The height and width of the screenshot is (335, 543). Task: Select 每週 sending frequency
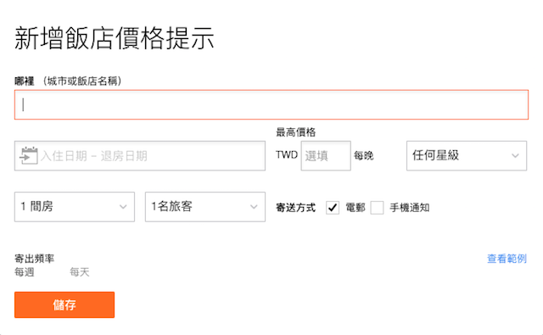pos(25,272)
